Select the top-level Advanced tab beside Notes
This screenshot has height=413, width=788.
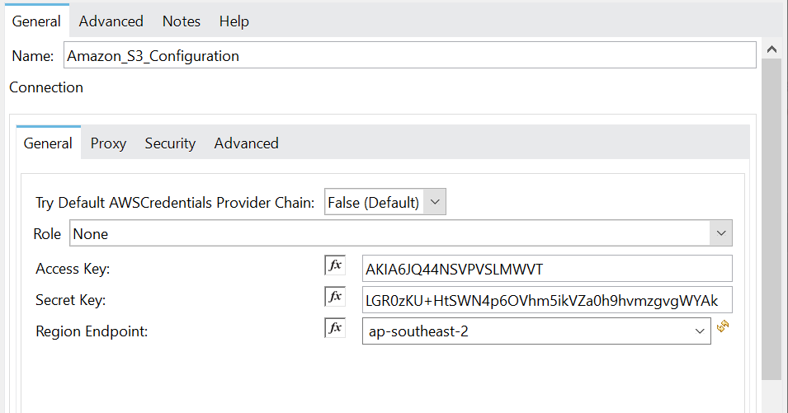111,21
